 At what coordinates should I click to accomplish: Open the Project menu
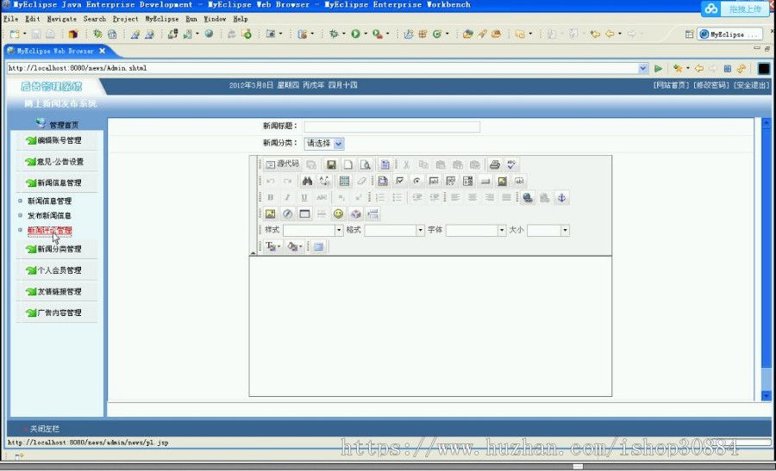click(x=125, y=19)
